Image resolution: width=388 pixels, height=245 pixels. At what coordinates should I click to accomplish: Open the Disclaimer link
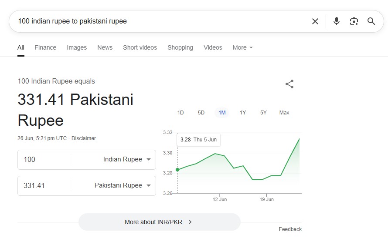pos(84,138)
